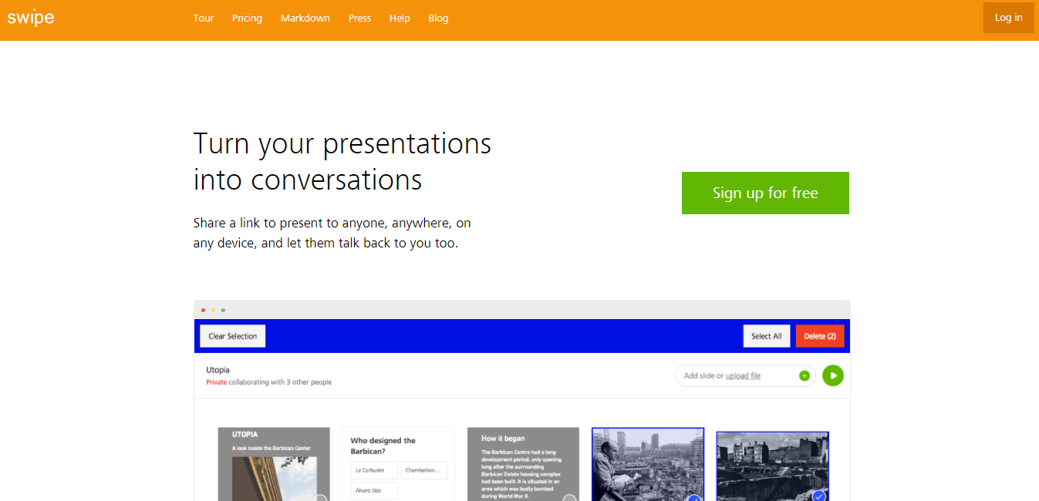Click the photo slide of man reading

648,464
